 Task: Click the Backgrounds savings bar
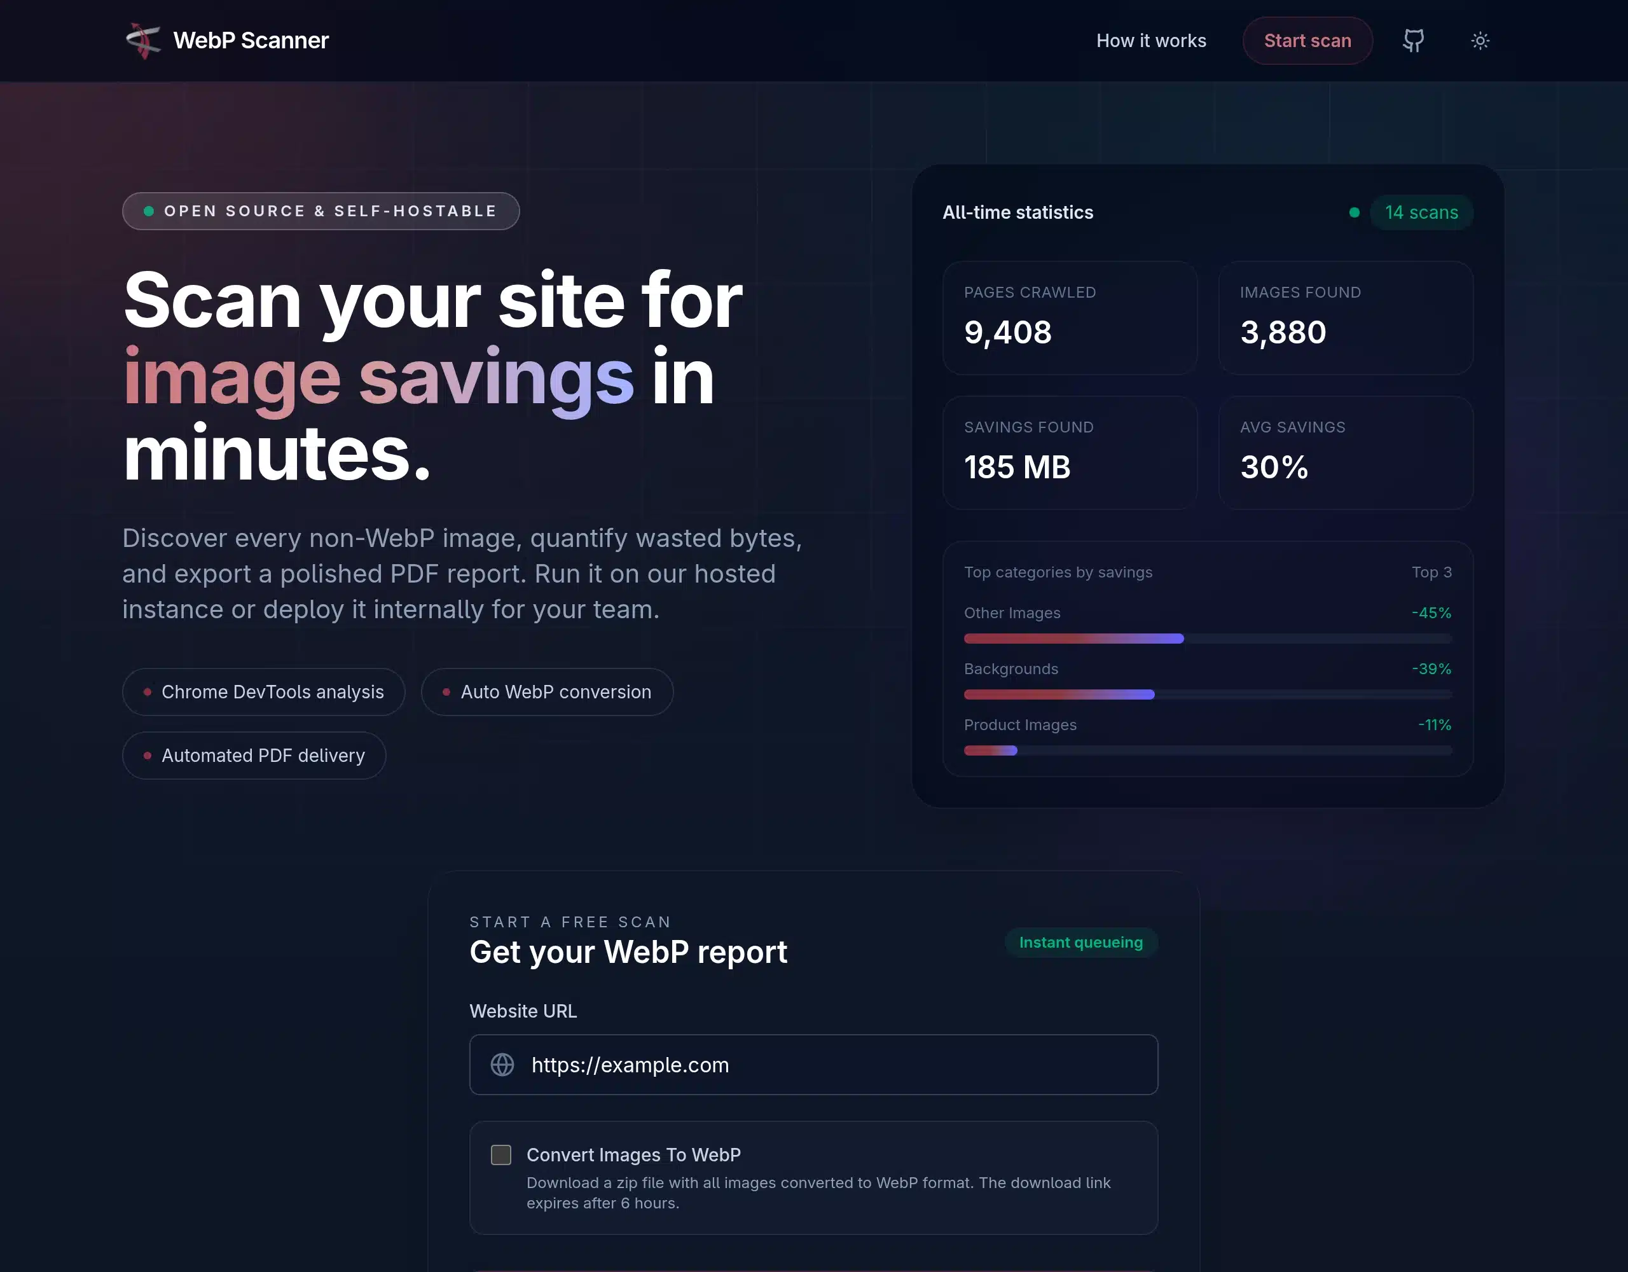point(1208,694)
